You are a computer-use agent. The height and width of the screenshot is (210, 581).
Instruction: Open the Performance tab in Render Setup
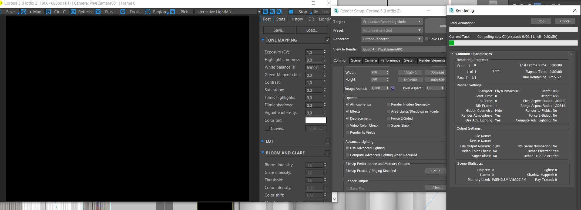tap(390, 60)
